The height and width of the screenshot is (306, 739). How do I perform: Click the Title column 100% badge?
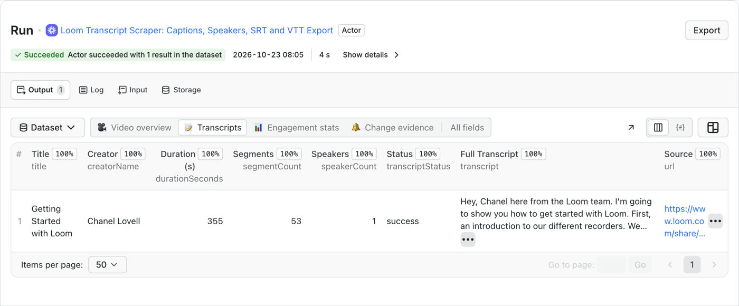(64, 154)
